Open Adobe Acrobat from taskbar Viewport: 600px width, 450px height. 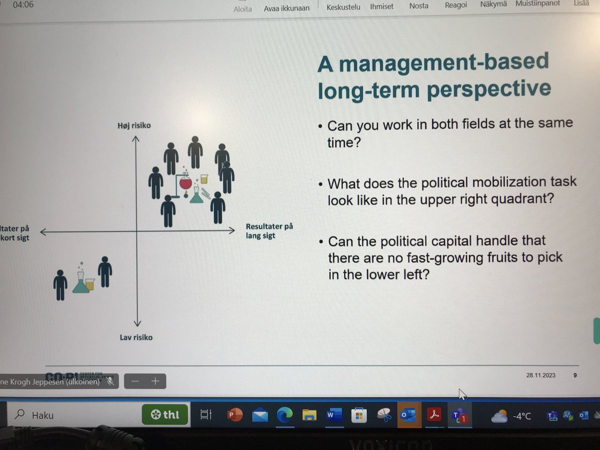[x=433, y=415]
